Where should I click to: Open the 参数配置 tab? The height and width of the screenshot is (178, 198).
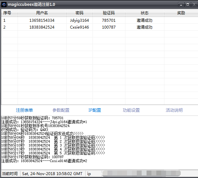coord(61,110)
